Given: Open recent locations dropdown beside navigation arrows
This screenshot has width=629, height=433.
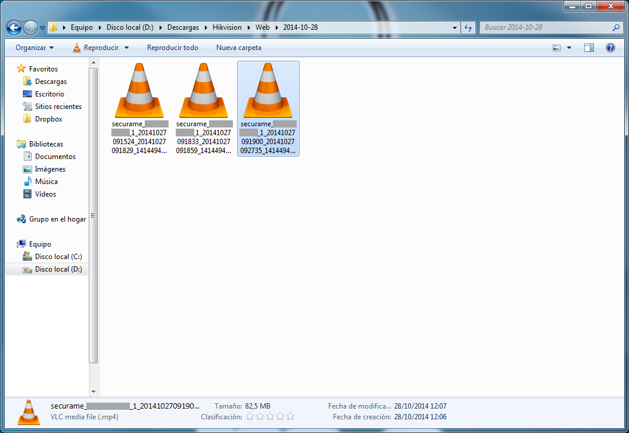Looking at the screenshot, I should tap(42, 28).
